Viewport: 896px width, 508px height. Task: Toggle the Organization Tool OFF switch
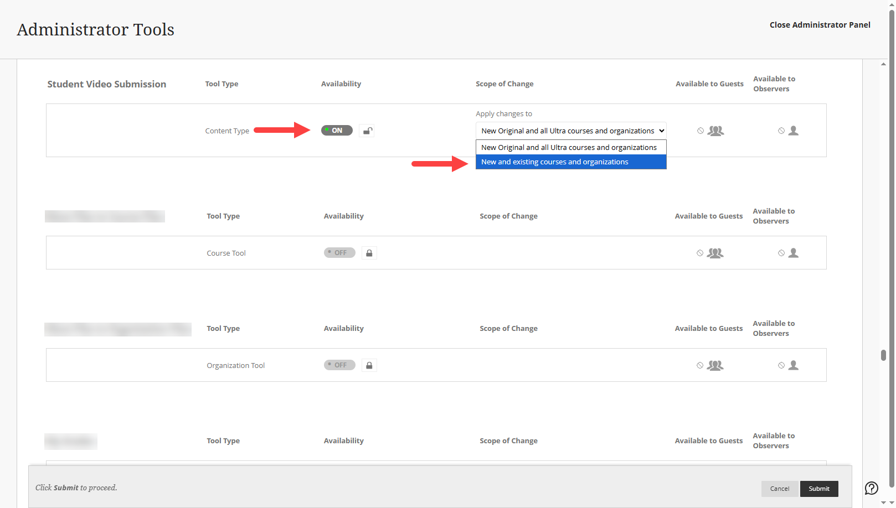point(339,365)
